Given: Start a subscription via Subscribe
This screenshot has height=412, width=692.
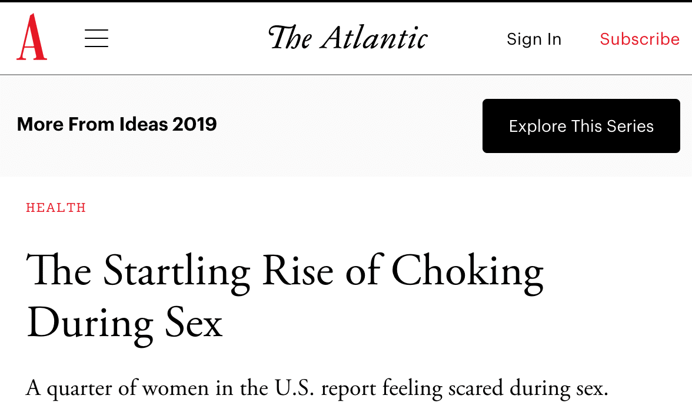Looking at the screenshot, I should (x=639, y=39).
